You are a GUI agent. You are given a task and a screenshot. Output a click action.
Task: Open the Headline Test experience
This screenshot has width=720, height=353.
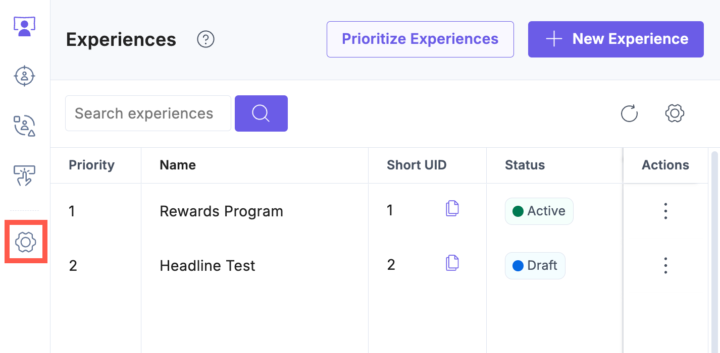point(208,266)
